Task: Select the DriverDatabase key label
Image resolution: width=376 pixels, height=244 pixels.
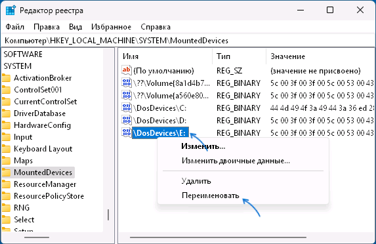Action: pyautogui.click(x=39, y=113)
